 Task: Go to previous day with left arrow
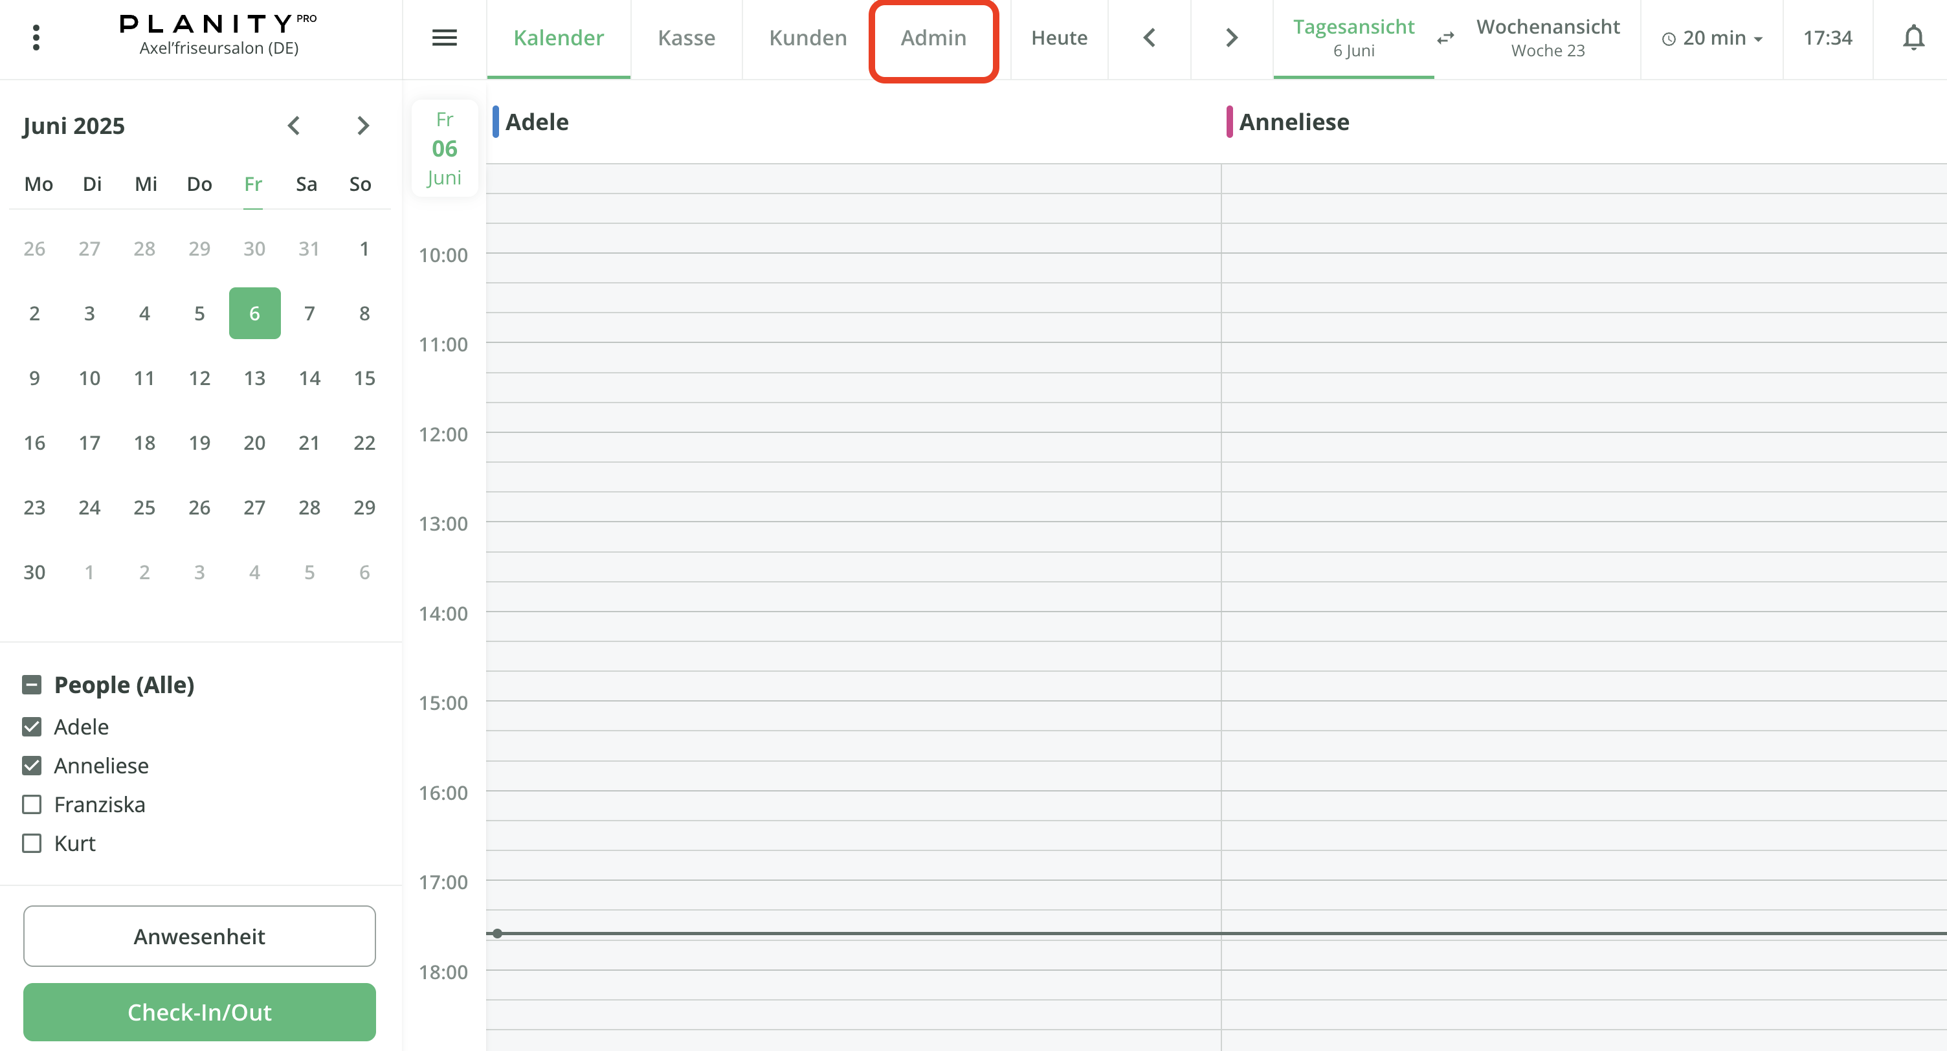pyautogui.click(x=1150, y=37)
